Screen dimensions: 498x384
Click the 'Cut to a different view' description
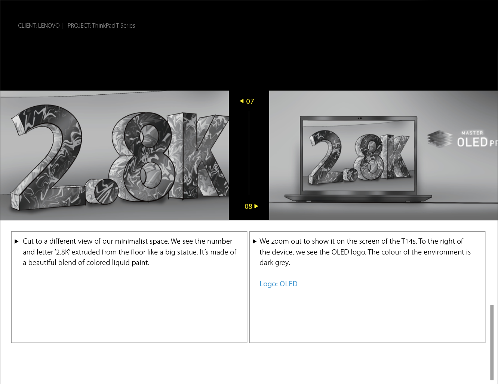[129, 252]
